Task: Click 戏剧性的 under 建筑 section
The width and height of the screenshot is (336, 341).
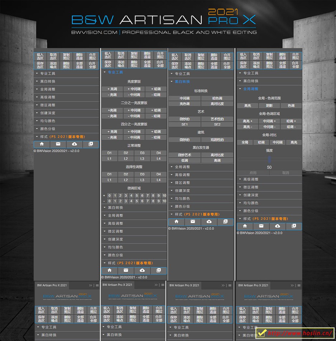Action: (x=217, y=140)
